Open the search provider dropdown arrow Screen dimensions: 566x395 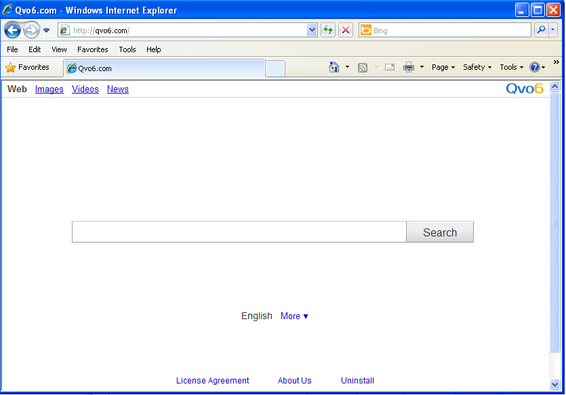tap(553, 30)
